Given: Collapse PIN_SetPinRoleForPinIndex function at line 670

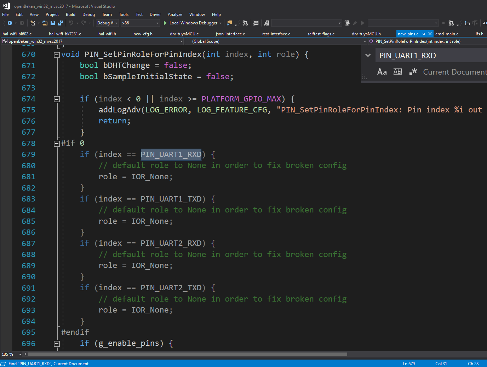Looking at the screenshot, I should [x=57, y=54].
